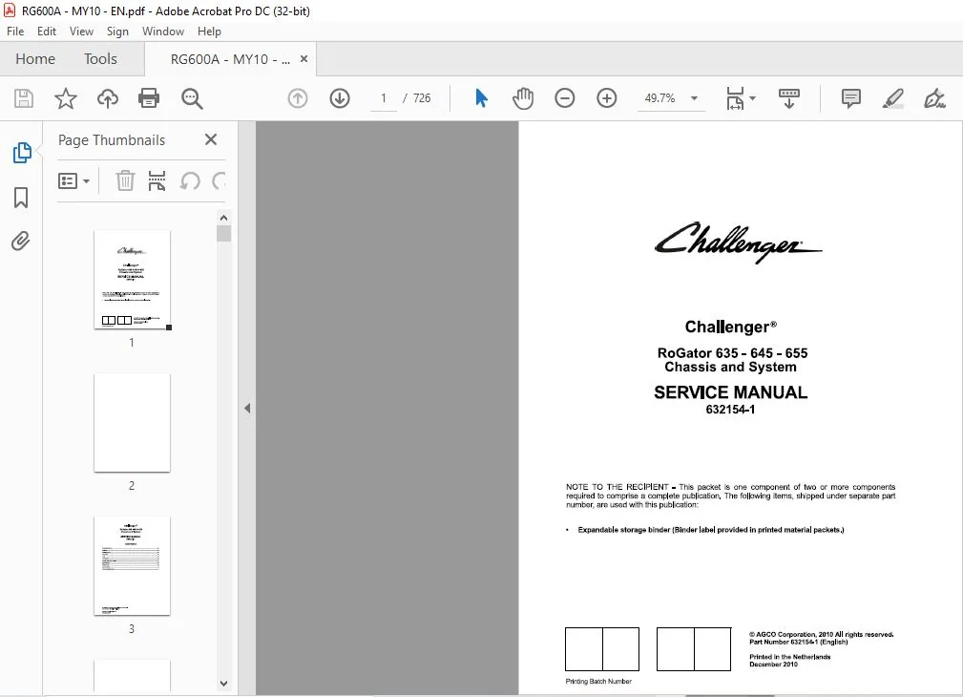Viewport: 963px width, 697px height.
Task: Click "RoGator 635 - 645 - 655" text
Action: [732, 353]
